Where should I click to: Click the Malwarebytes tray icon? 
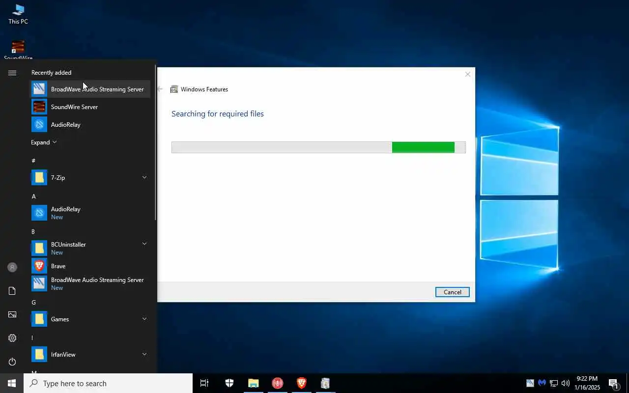[x=542, y=383]
